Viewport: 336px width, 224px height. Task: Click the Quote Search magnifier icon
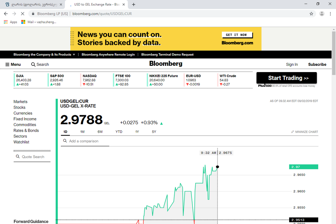click(x=18, y=157)
